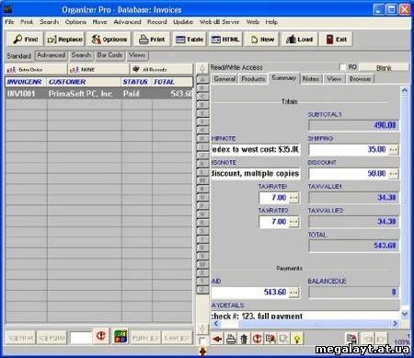Toggle the RO read-only checkbox

(343, 67)
